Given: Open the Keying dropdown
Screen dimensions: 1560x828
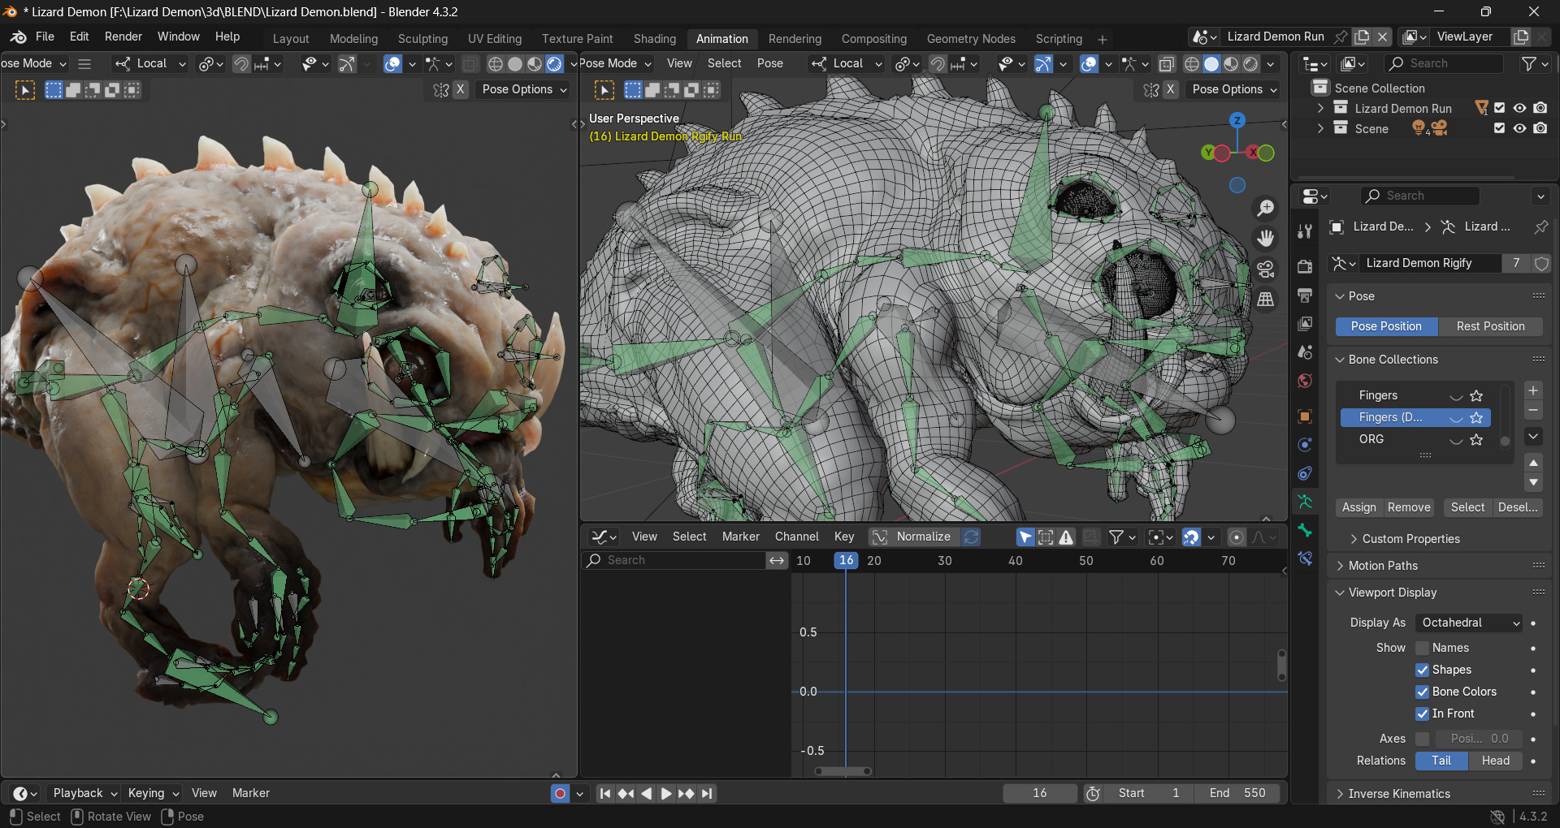Looking at the screenshot, I should [153, 793].
